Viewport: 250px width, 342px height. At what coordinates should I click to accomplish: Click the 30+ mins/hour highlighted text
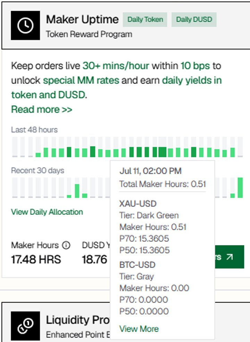click(116, 66)
